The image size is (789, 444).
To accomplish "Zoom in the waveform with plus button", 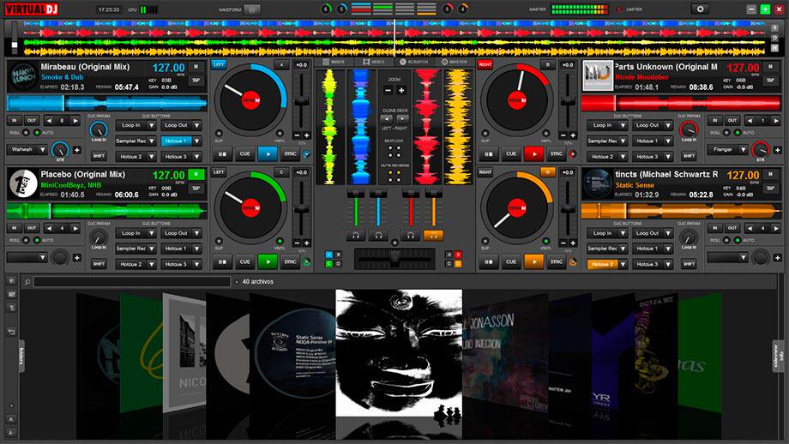I will [401, 91].
